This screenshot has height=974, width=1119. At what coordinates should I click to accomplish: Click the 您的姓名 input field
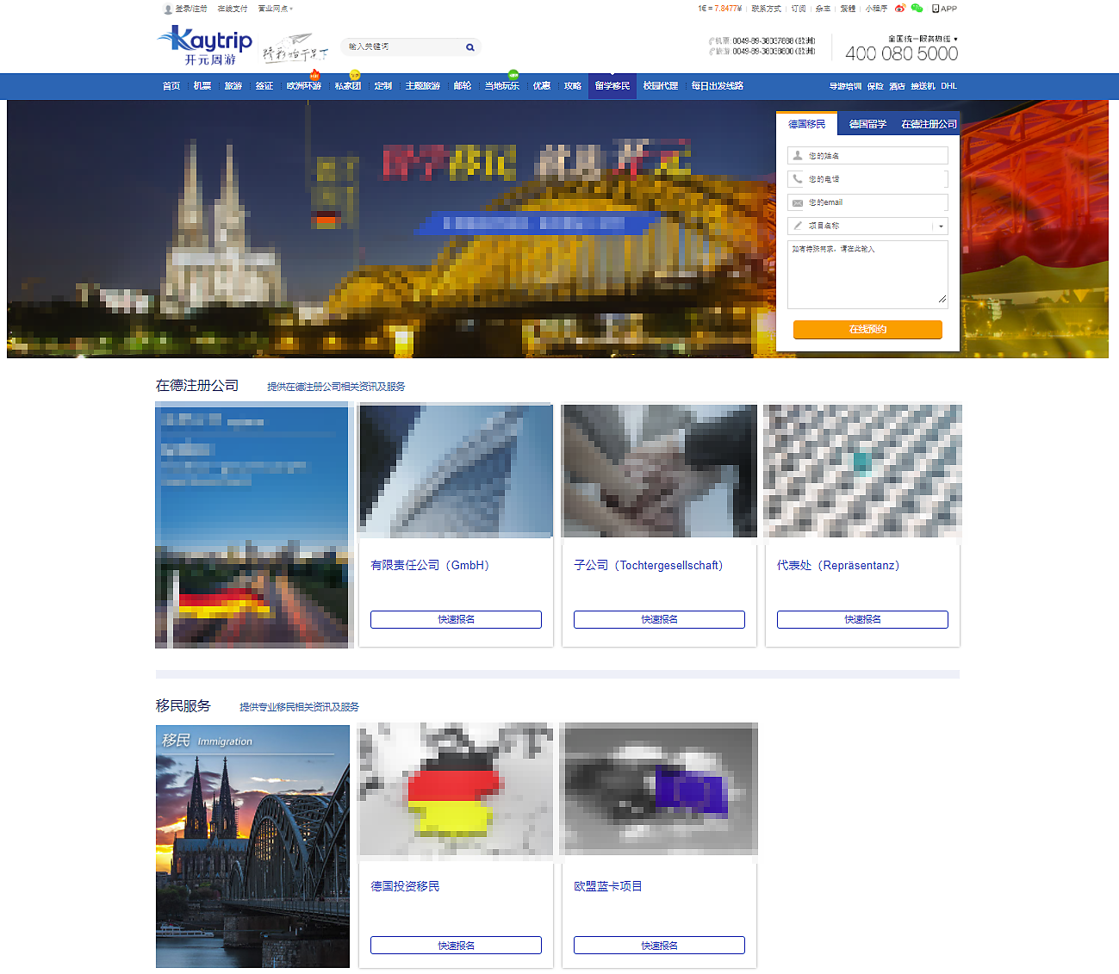pyautogui.click(x=874, y=156)
